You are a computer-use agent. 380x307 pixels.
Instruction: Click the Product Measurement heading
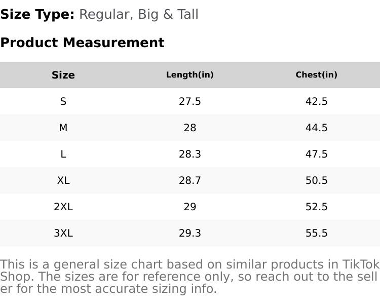point(82,43)
